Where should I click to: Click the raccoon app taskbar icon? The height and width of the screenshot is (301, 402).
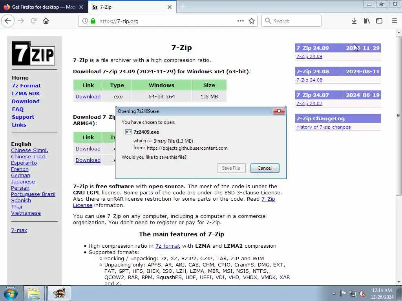59,293
